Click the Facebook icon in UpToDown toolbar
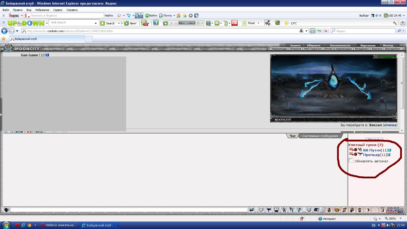 click(x=156, y=23)
